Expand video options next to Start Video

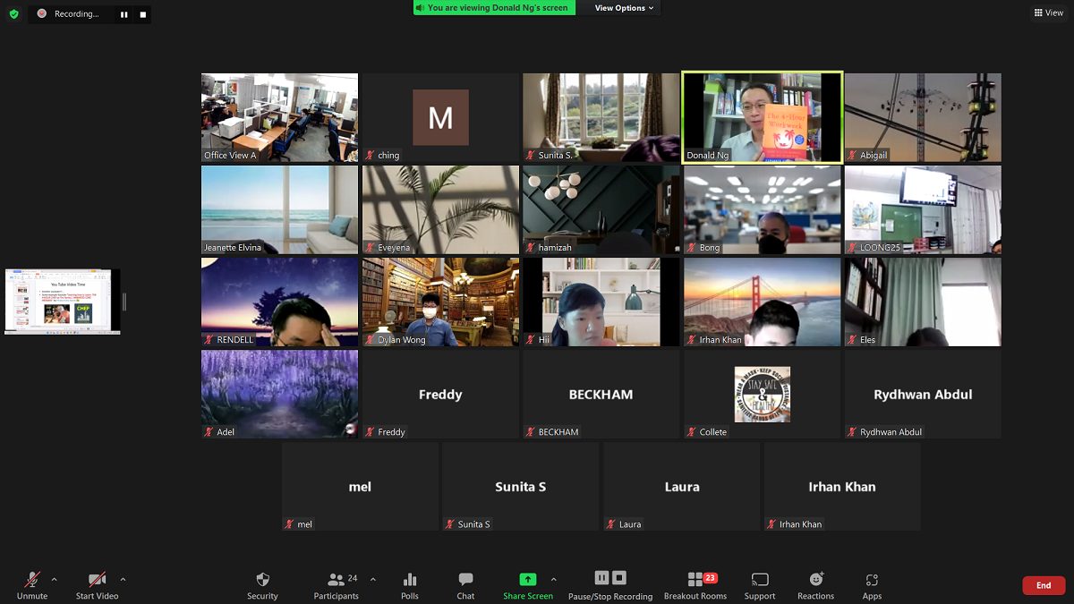123,579
